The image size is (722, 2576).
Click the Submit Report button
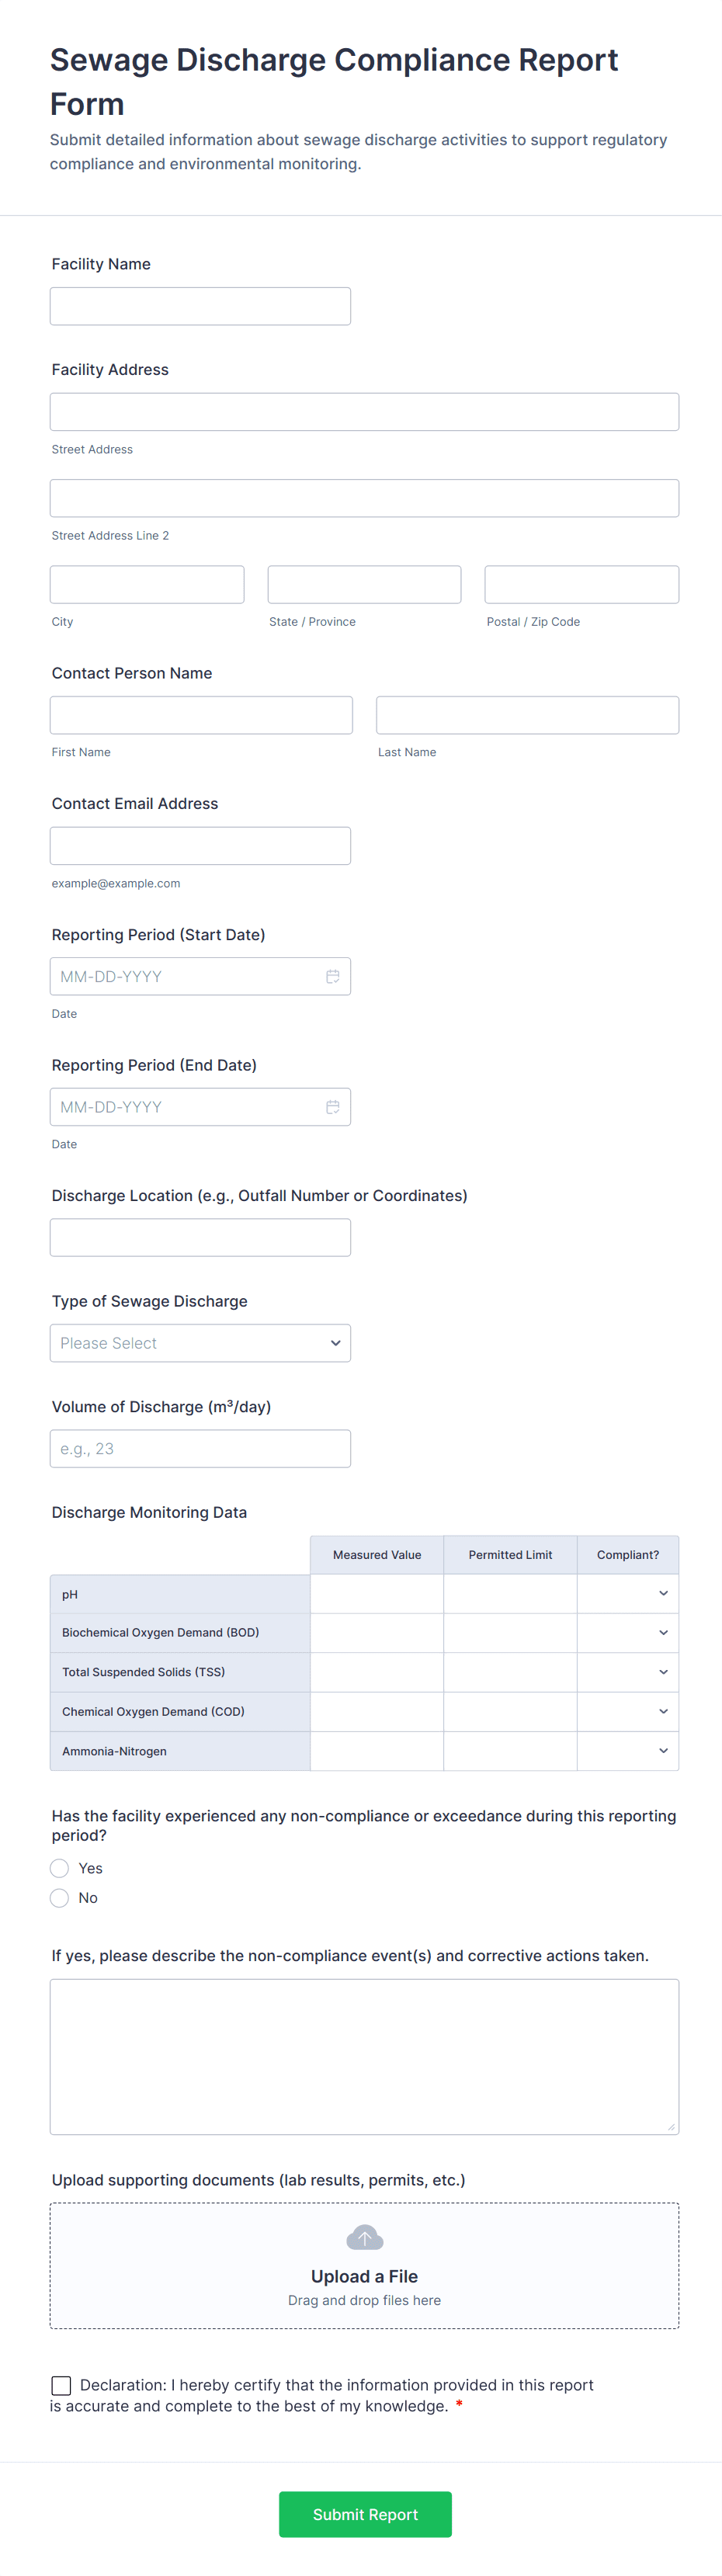click(365, 2514)
